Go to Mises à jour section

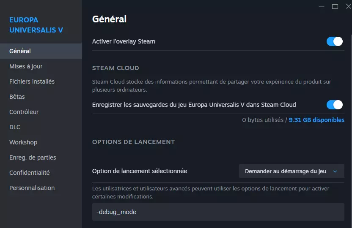26,66
